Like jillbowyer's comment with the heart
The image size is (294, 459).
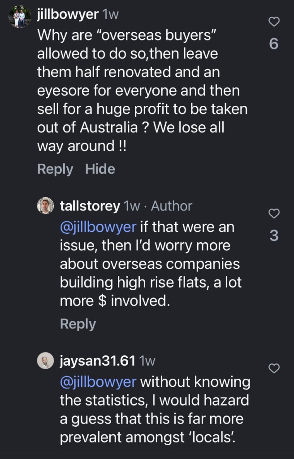click(274, 22)
